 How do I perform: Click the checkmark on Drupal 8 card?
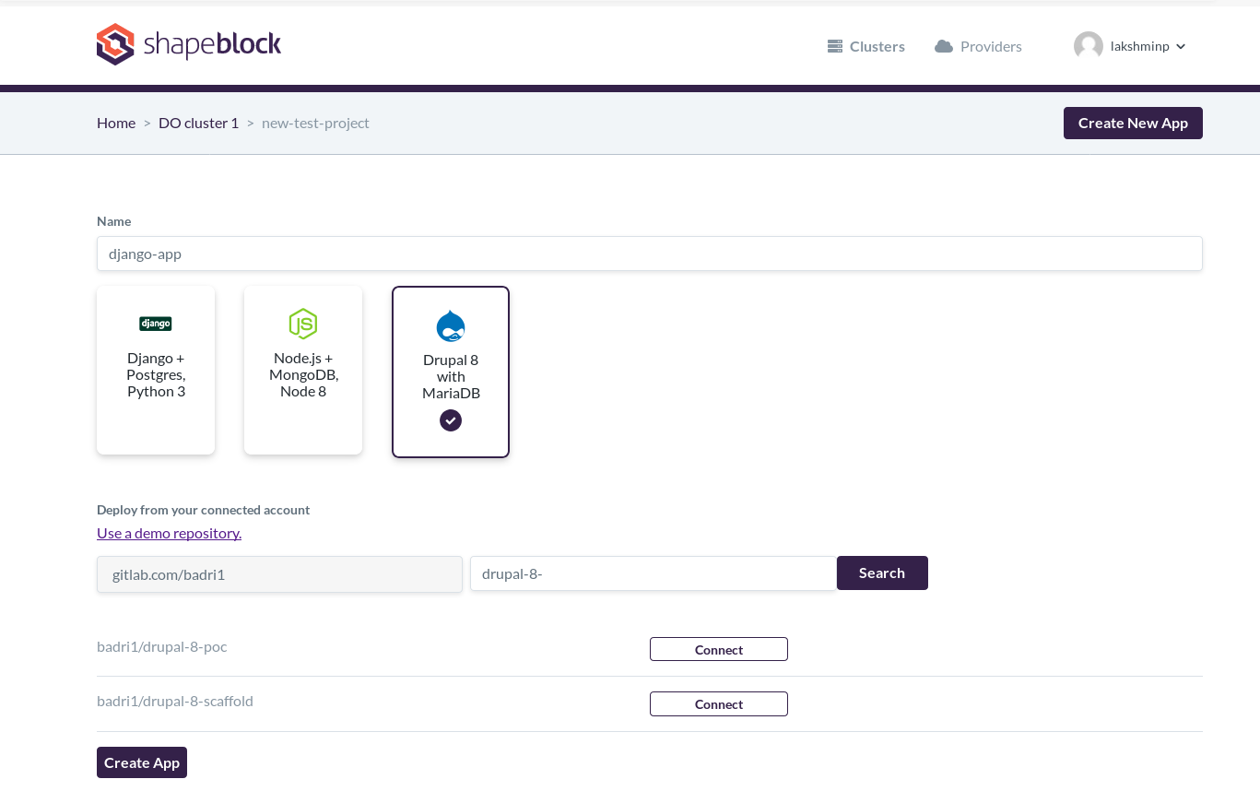[x=451, y=420]
